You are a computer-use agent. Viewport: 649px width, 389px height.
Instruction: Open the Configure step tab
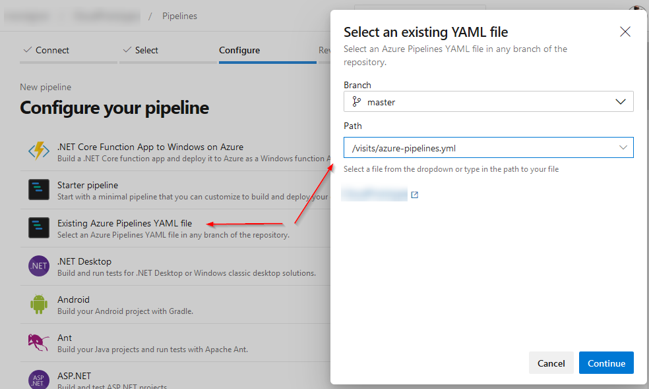click(x=239, y=50)
